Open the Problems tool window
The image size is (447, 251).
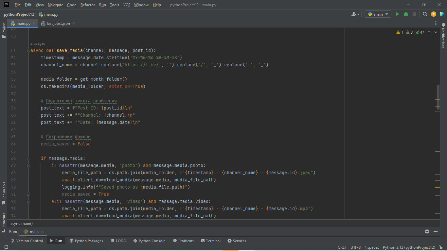(x=183, y=241)
